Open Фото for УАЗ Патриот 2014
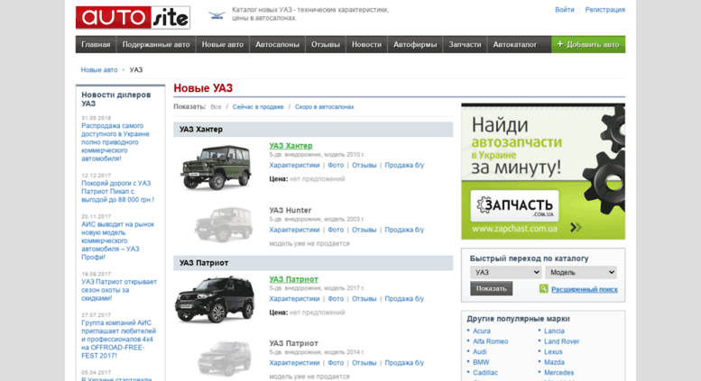 (336, 363)
